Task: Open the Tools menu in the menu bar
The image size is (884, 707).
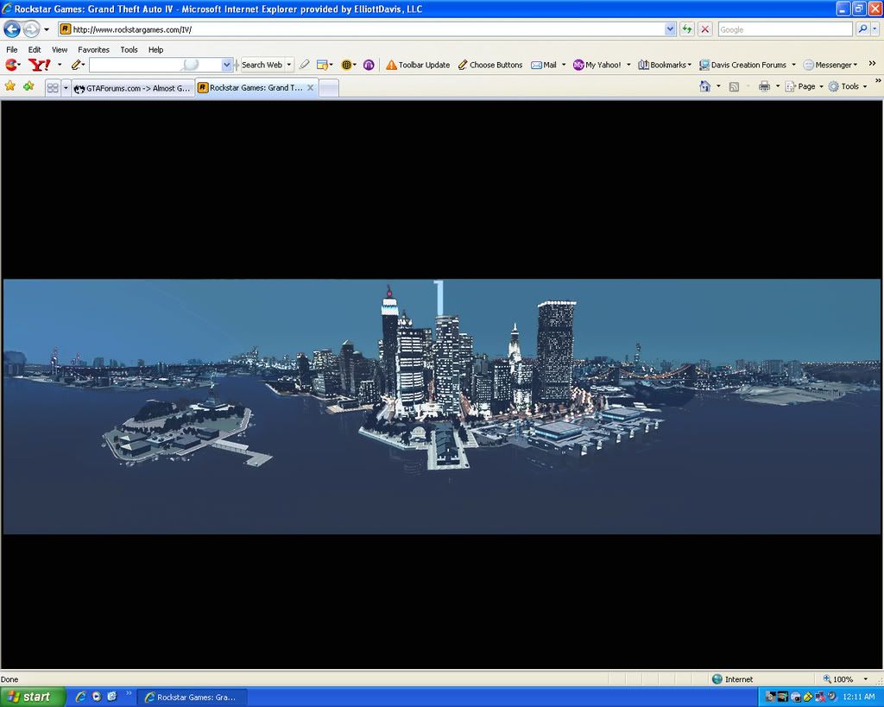Action: [129, 49]
